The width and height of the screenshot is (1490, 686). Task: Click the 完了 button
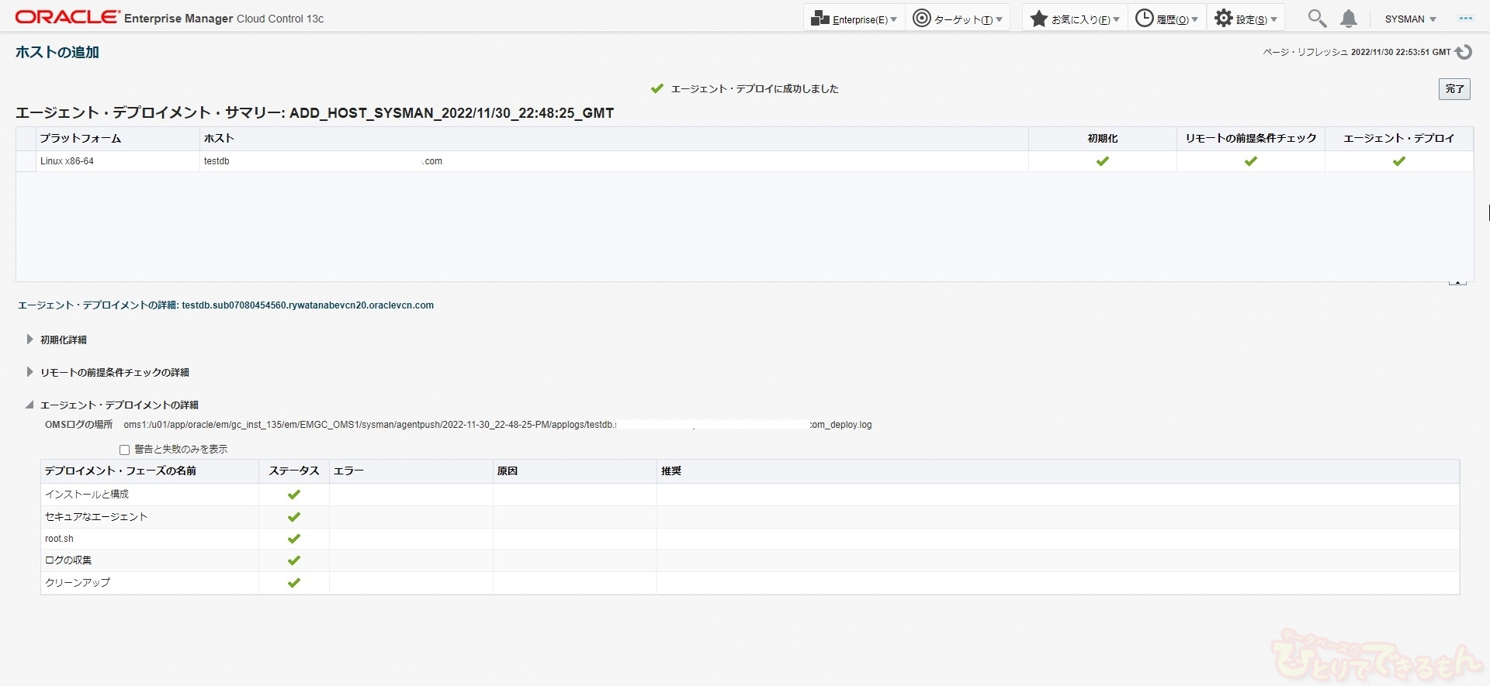[1454, 89]
